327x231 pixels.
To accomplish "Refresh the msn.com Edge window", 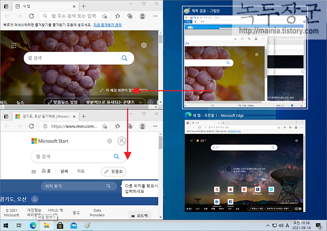I will point(32,126).
